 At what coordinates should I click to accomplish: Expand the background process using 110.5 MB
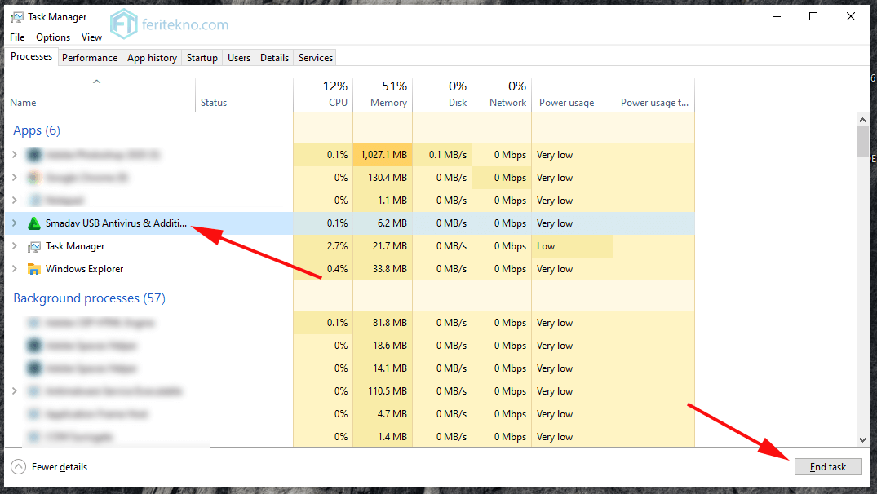[15, 390]
